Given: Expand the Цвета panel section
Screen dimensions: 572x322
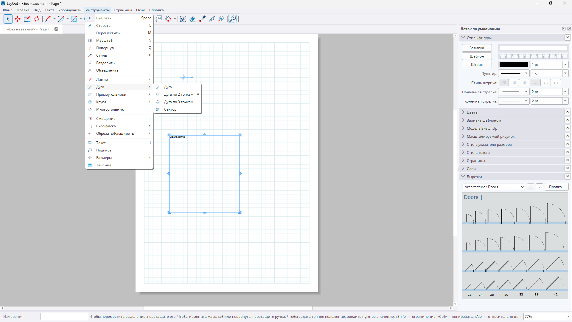Looking at the screenshot, I should coord(472,112).
